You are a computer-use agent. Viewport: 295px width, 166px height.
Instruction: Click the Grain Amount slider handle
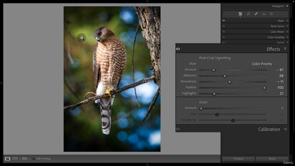point(201,109)
